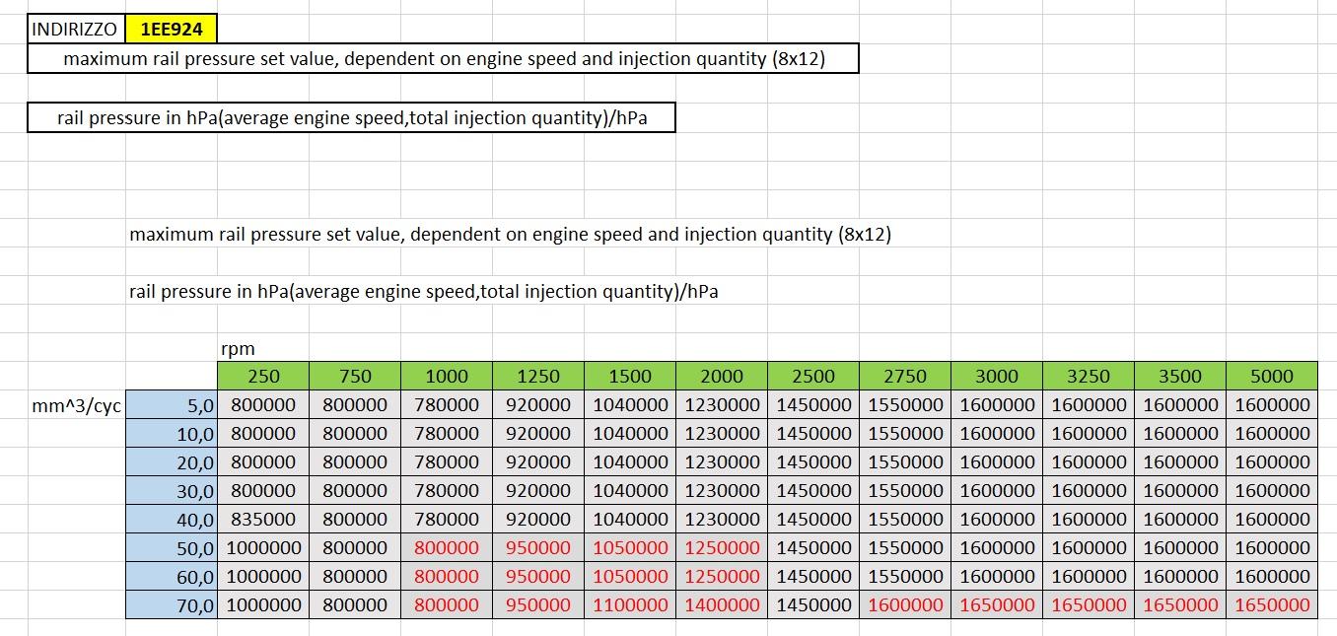Screen dimensions: 1337x636
Task: Select the 40,0 injection quantity row header
Action: click(172, 520)
